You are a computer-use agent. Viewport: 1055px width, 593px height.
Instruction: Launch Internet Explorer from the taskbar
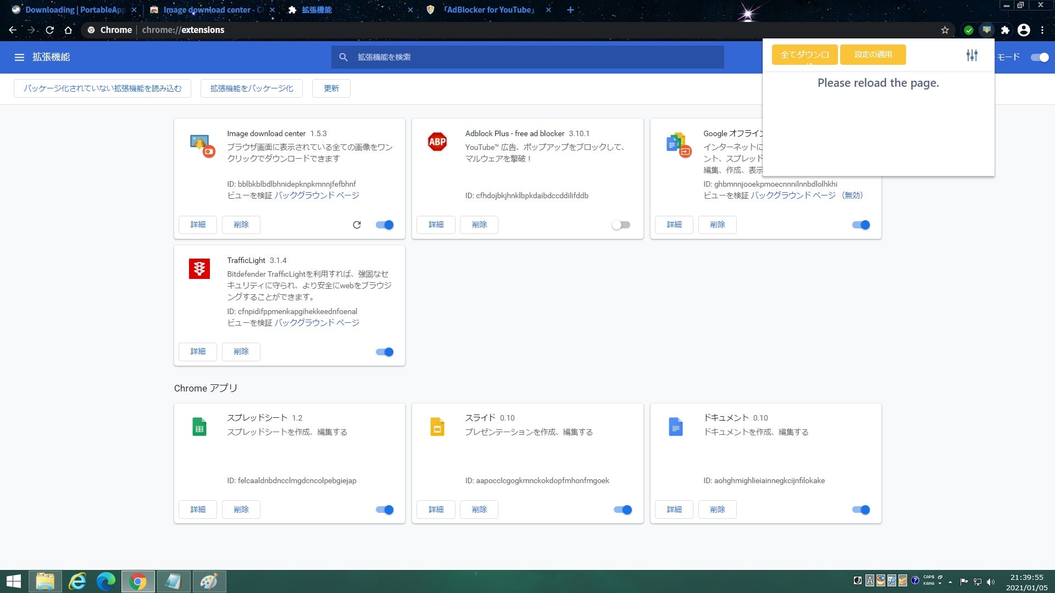[x=77, y=581]
